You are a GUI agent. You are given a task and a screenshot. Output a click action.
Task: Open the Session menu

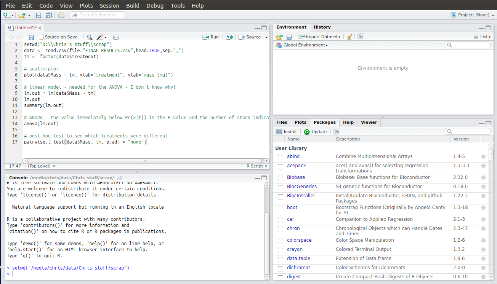point(109,6)
